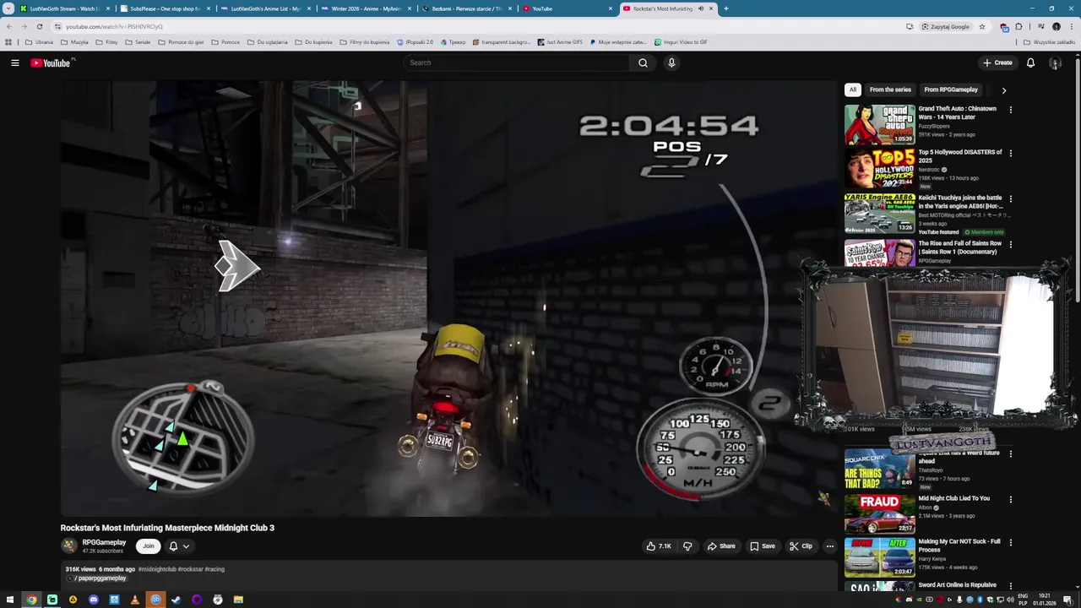Click the video player to pause
1081x608 pixels.
(x=448, y=298)
